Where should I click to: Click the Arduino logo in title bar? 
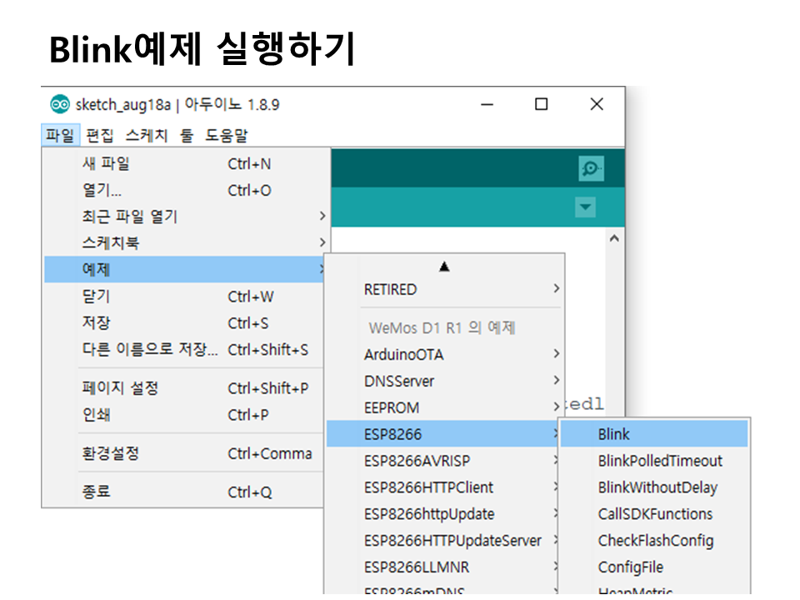[60, 104]
